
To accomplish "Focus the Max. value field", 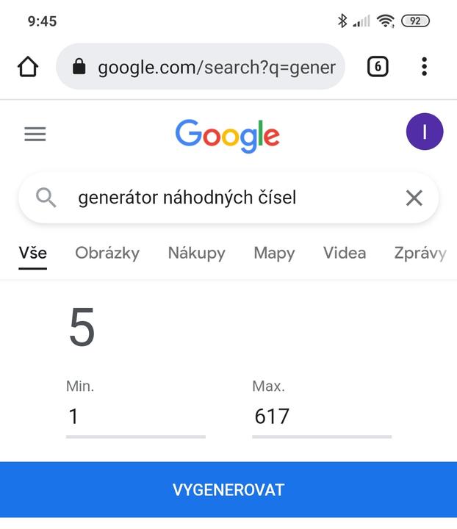I will point(321,417).
